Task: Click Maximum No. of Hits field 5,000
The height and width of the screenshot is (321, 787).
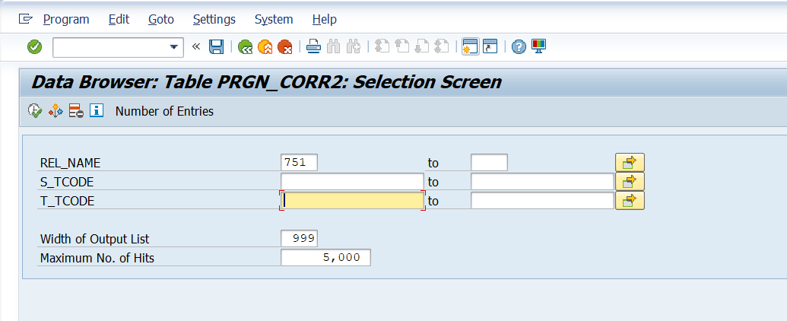Action: click(x=325, y=258)
